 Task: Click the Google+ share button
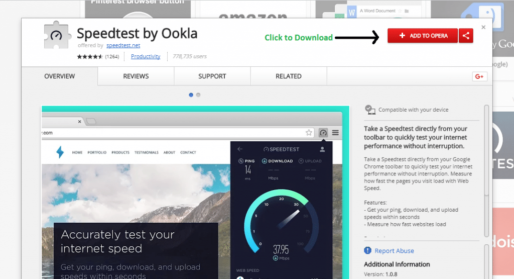click(479, 76)
